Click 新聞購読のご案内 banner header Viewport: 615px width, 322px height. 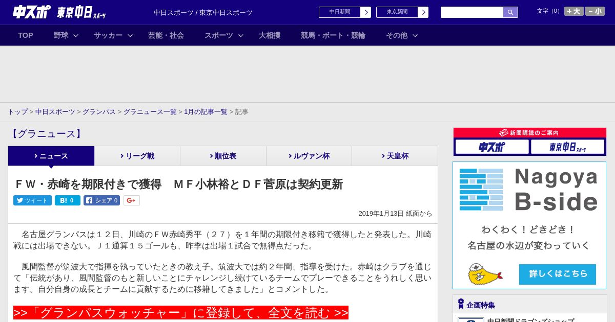(530, 133)
